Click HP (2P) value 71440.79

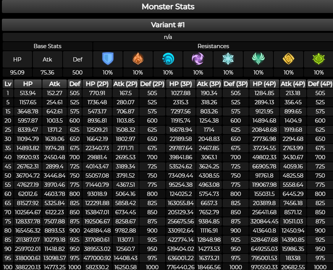point(97,184)
